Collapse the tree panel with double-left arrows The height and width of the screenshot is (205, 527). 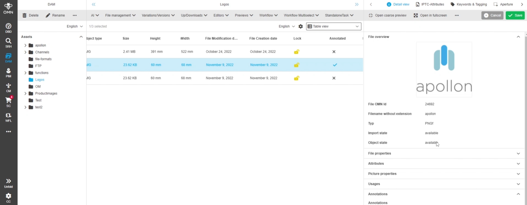pos(93,4)
